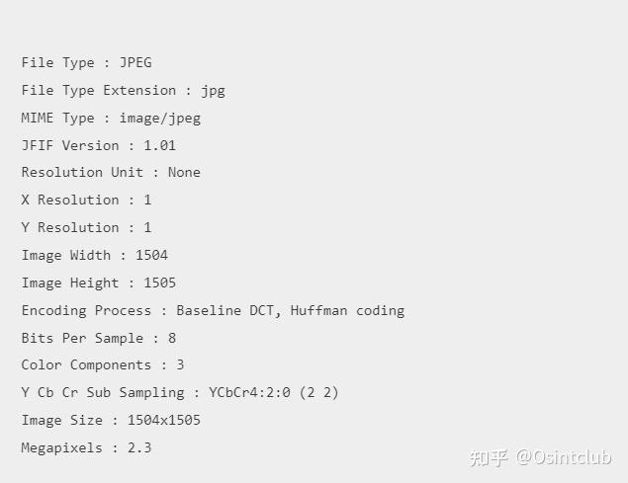Select the "Baseline DCT, Huffman coding" value

[x=290, y=310]
